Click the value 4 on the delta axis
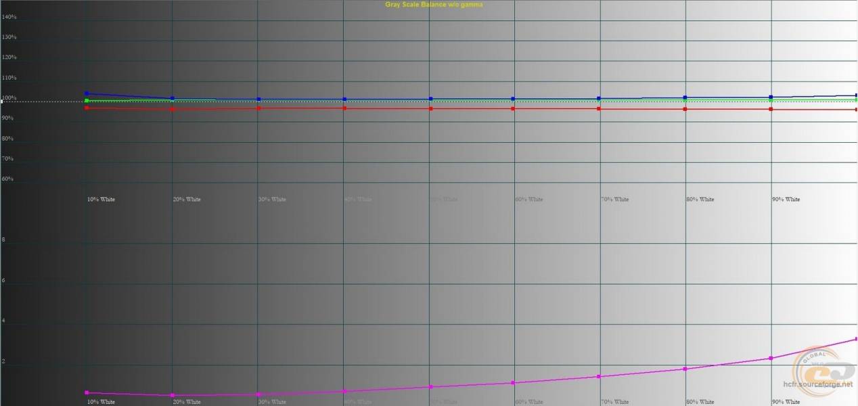 pyautogui.click(x=4, y=321)
